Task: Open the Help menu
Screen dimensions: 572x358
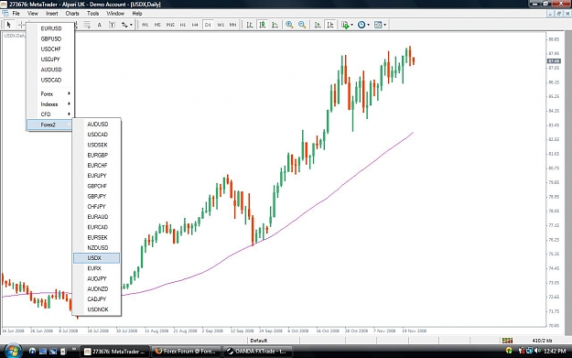Action: coord(137,14)
